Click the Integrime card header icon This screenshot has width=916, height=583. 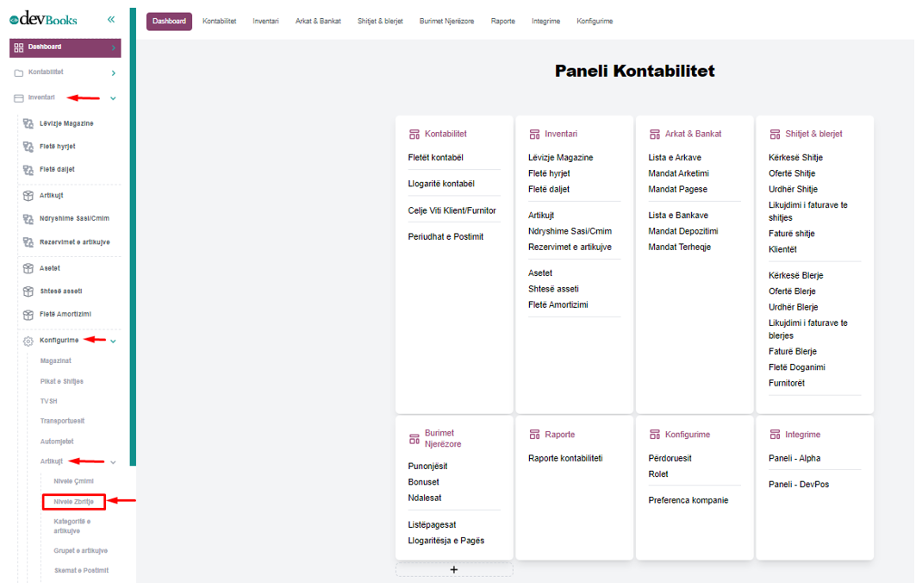click(x=775, y=435)
